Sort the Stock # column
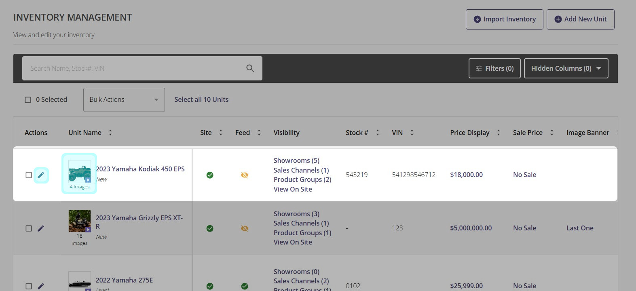The height and width of the screenshot is (291, 636). (x=378, y=133)
